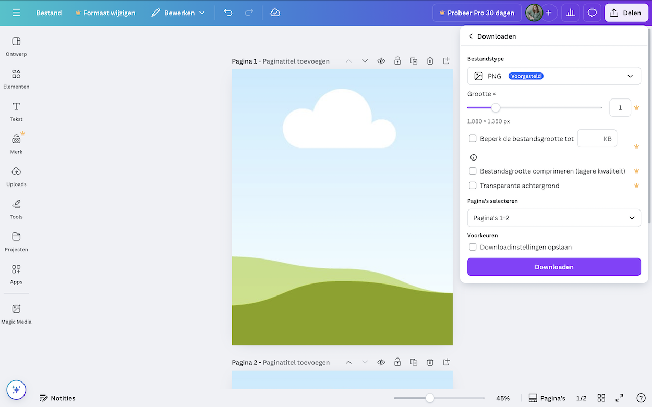This screenshot has width=652, height=407.
Task: Open the analytics chart icon
Action: coord(570,13)
